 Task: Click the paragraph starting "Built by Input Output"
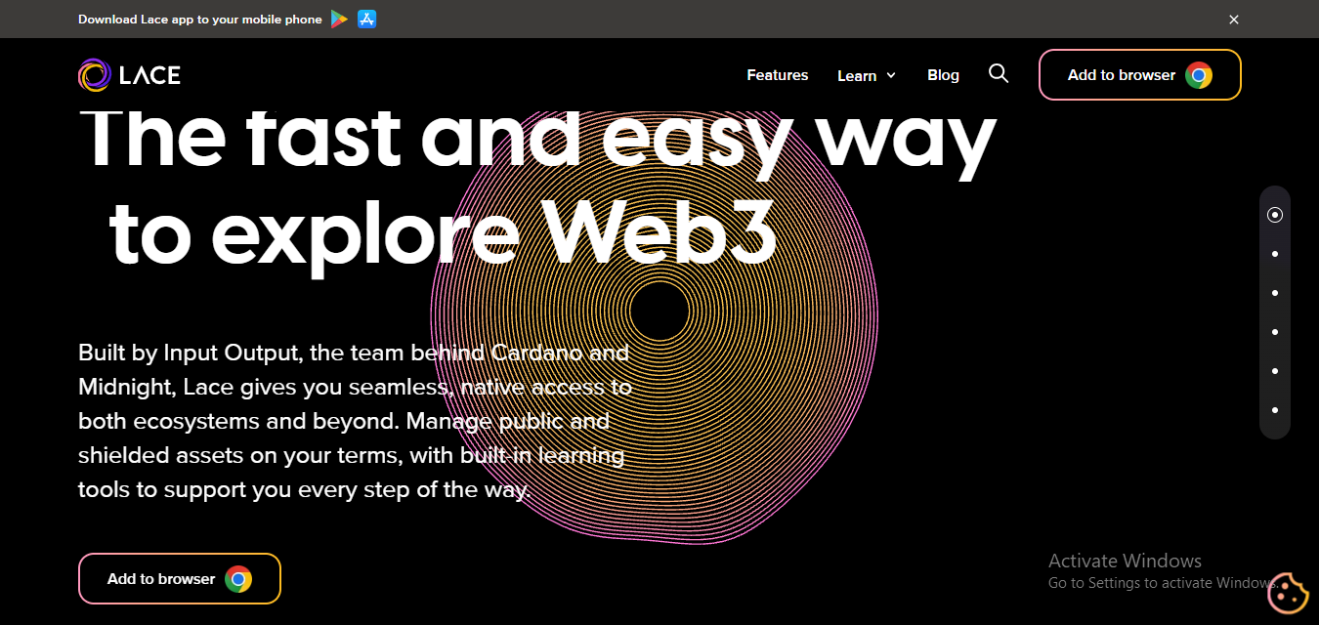tap(356, 421)
